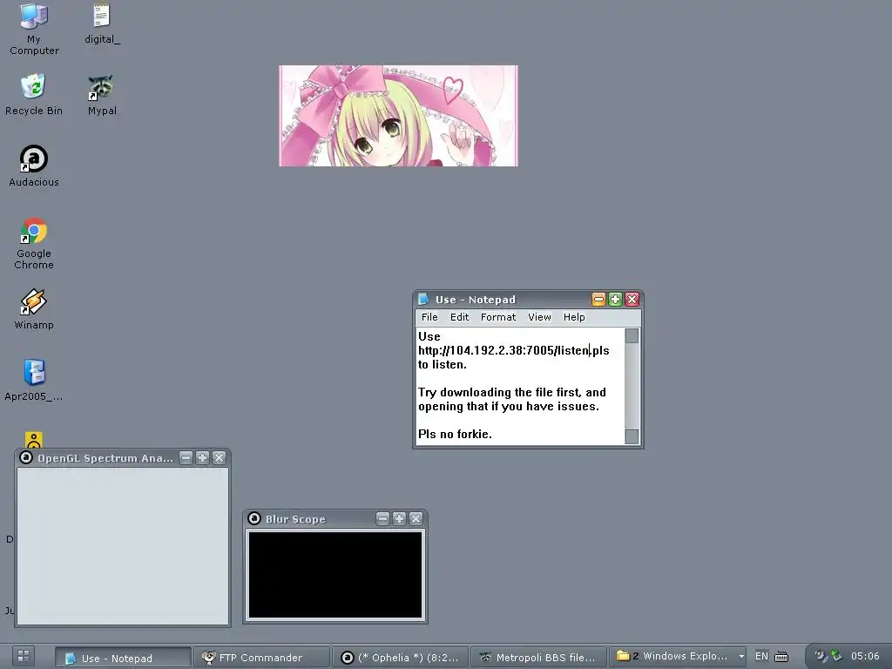Screen dimensions: 892x669
Task: Open the Help menu in Notepad
Action: tap(574, 317)
